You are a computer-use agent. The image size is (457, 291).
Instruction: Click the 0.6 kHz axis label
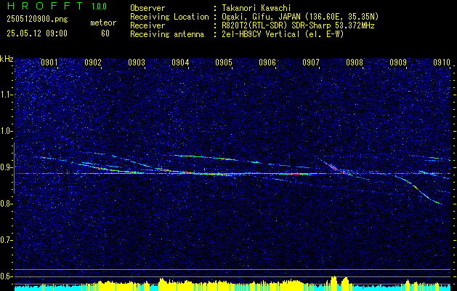7,276
